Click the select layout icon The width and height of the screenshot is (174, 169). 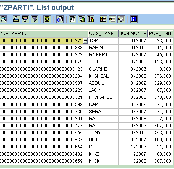pyautogui.click(x=112, y=19)
